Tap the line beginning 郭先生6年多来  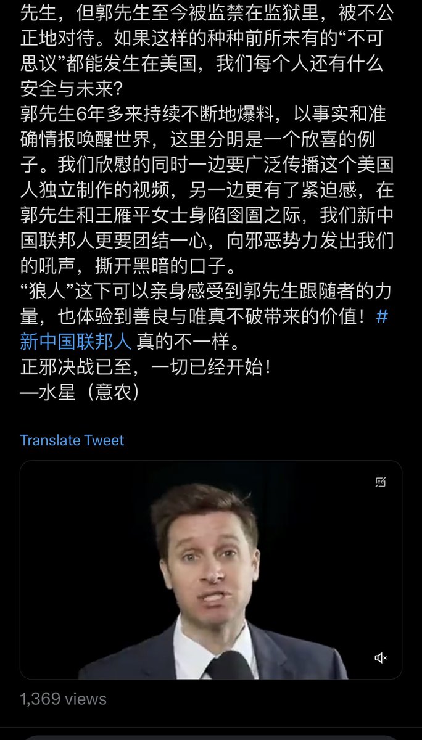(204, 113)
